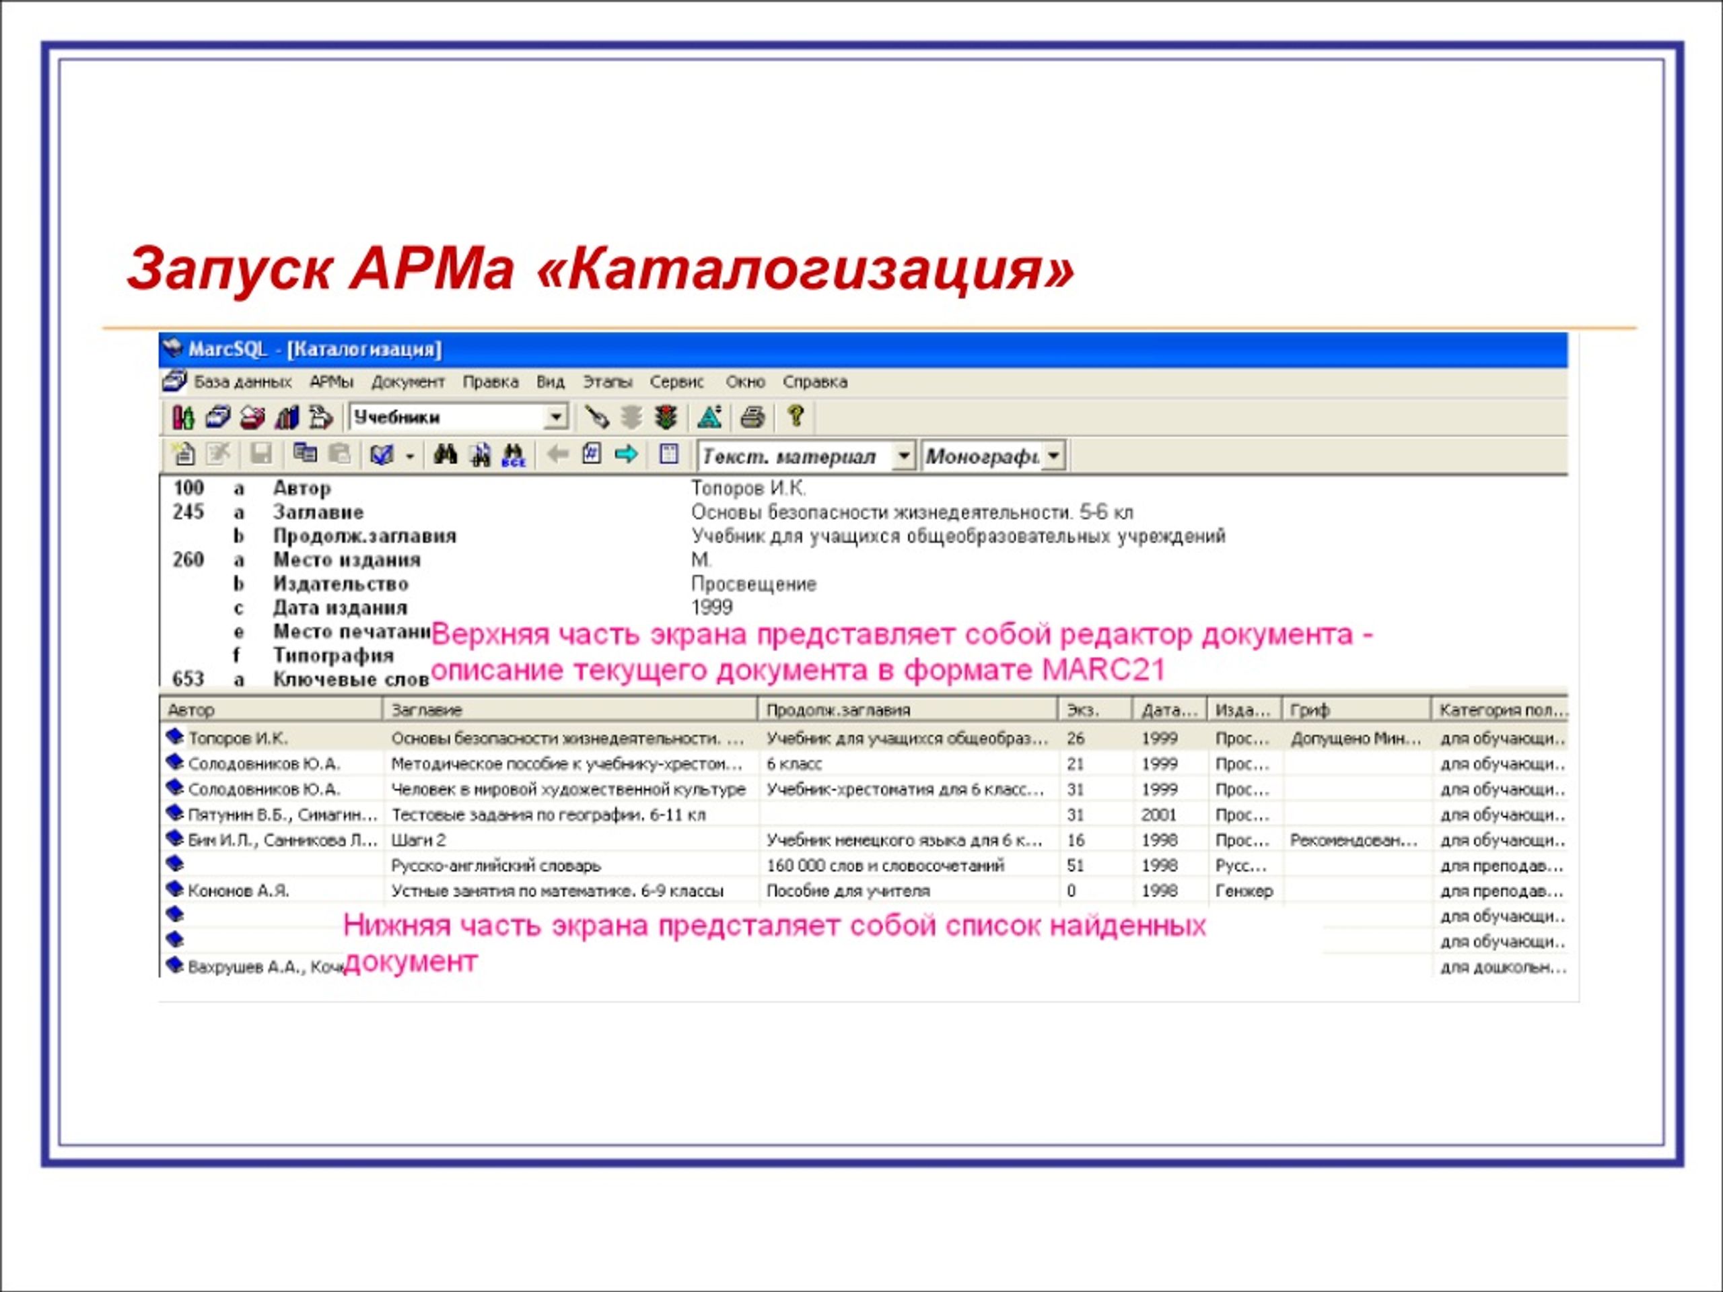Click the blue card stack icon in top toolbar
Image resolution: width=1723 pixels, height=1292 pixels.
[217, 417]
